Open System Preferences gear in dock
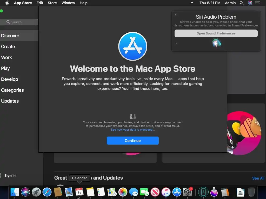 click(188, 192)
